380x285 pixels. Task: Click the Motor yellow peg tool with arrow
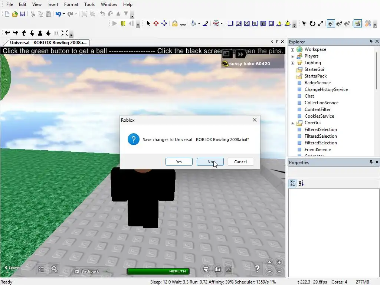point(288,23)
